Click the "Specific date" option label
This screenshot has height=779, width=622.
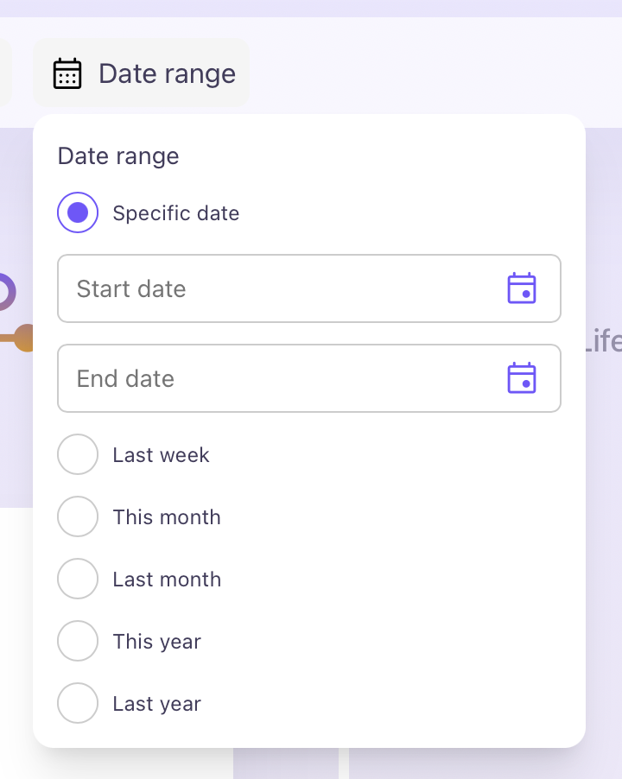(x=176, y=213)
